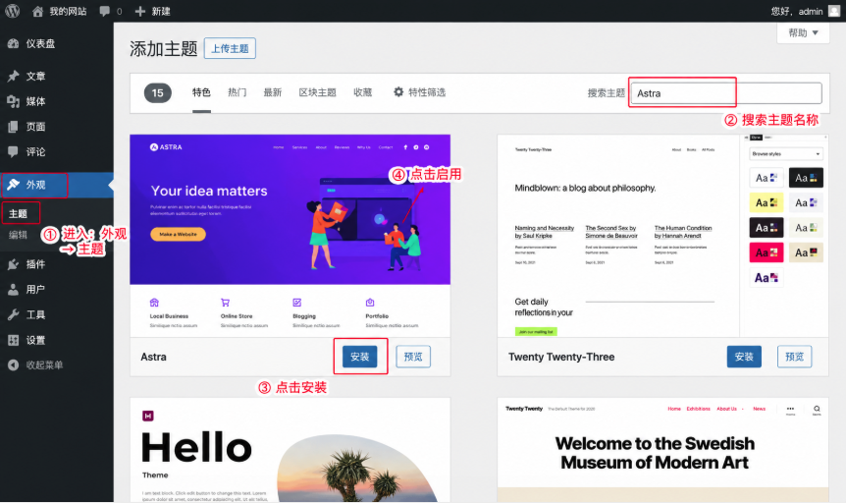Image resolution: width=846 pixels, height=503 pixels.
Task: Click the 外观 paintbrush icon
Action: 14,185
